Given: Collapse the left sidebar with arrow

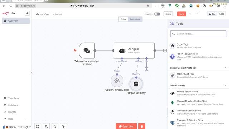Looking at the screenshot, I should click(31, 72).
